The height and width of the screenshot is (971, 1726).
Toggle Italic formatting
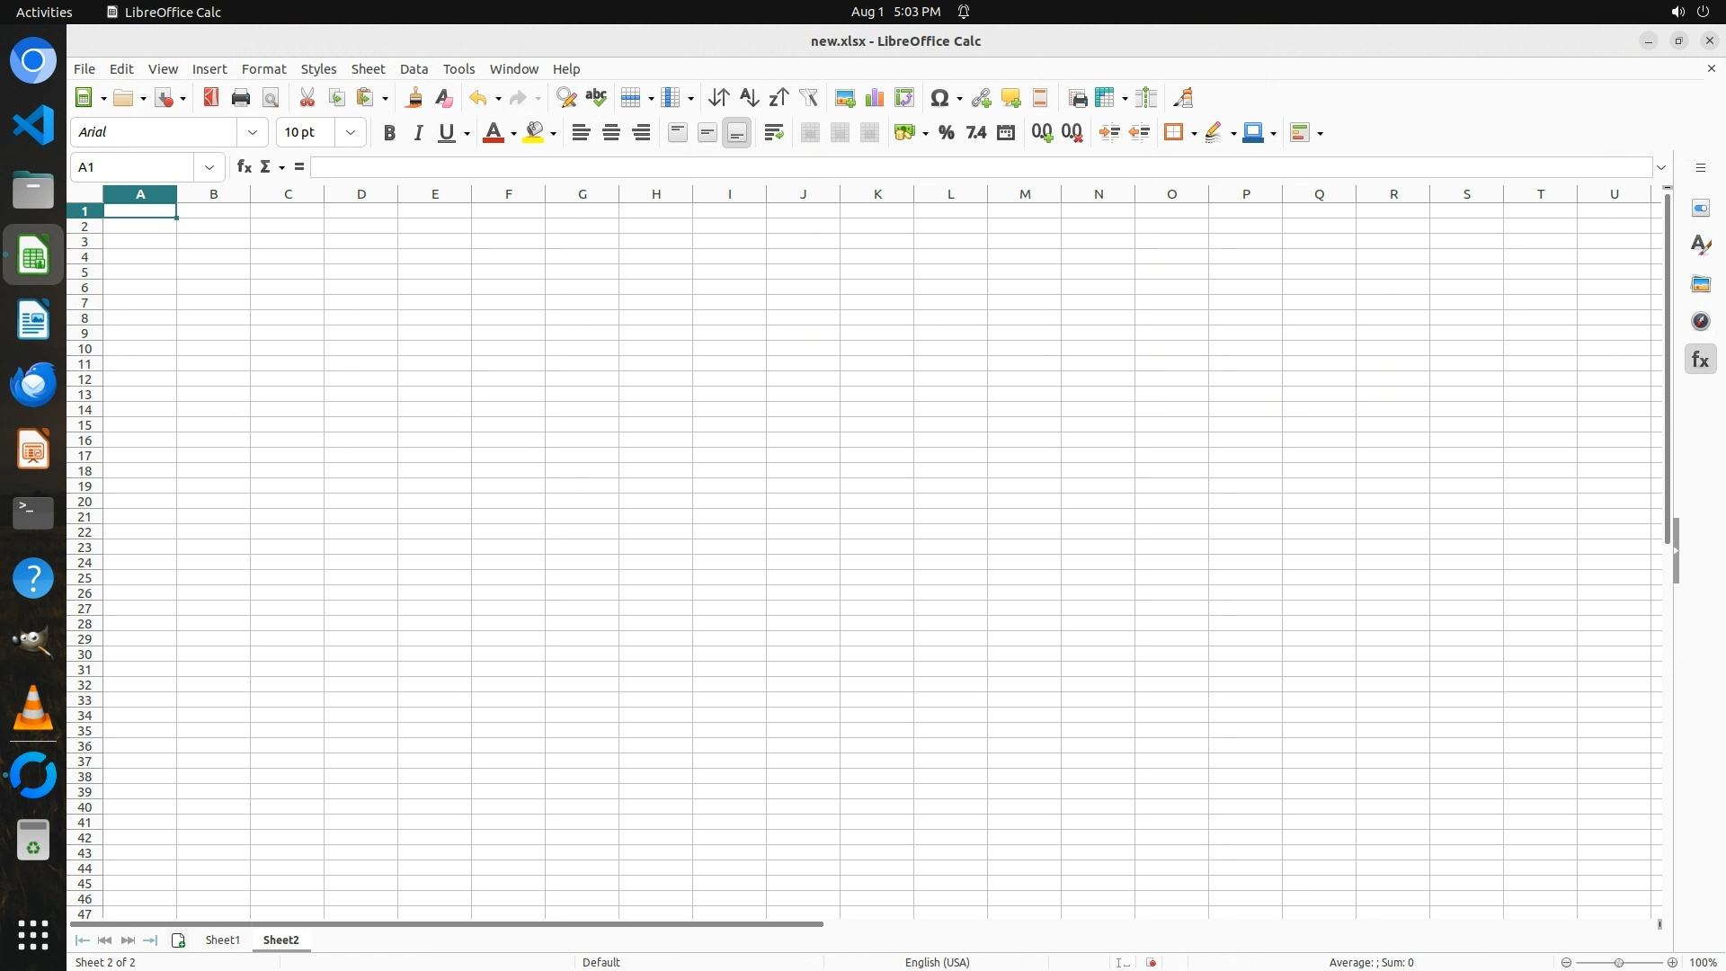(x=418, y=133)
